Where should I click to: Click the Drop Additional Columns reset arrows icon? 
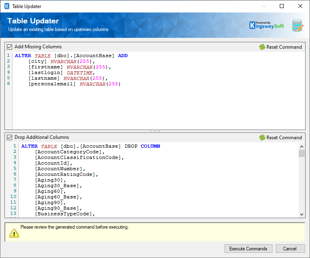(262, 138)
